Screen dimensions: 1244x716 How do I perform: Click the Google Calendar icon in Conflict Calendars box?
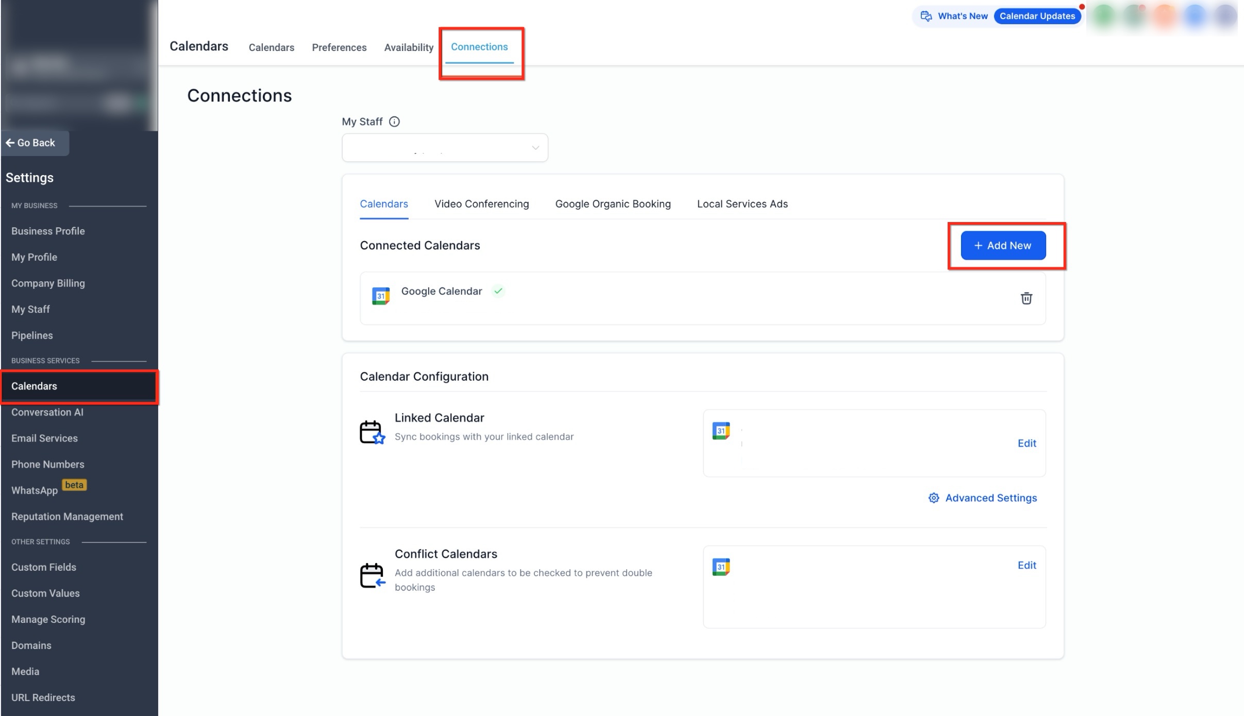[721, 567]
